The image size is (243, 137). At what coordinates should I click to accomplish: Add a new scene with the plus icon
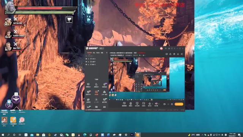pos(107,53)
